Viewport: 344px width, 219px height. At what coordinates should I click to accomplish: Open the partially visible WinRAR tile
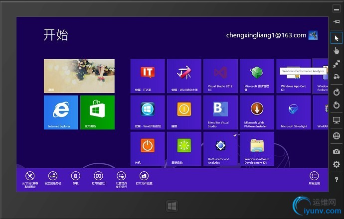pos(321,112)
